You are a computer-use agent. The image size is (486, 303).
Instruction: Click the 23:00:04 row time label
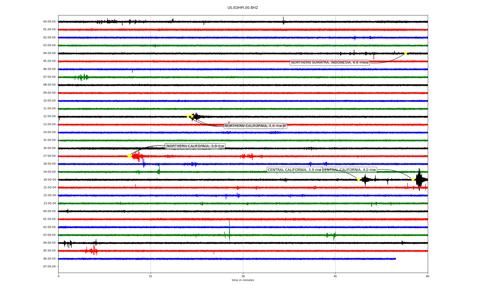click(x=49, y=203)
